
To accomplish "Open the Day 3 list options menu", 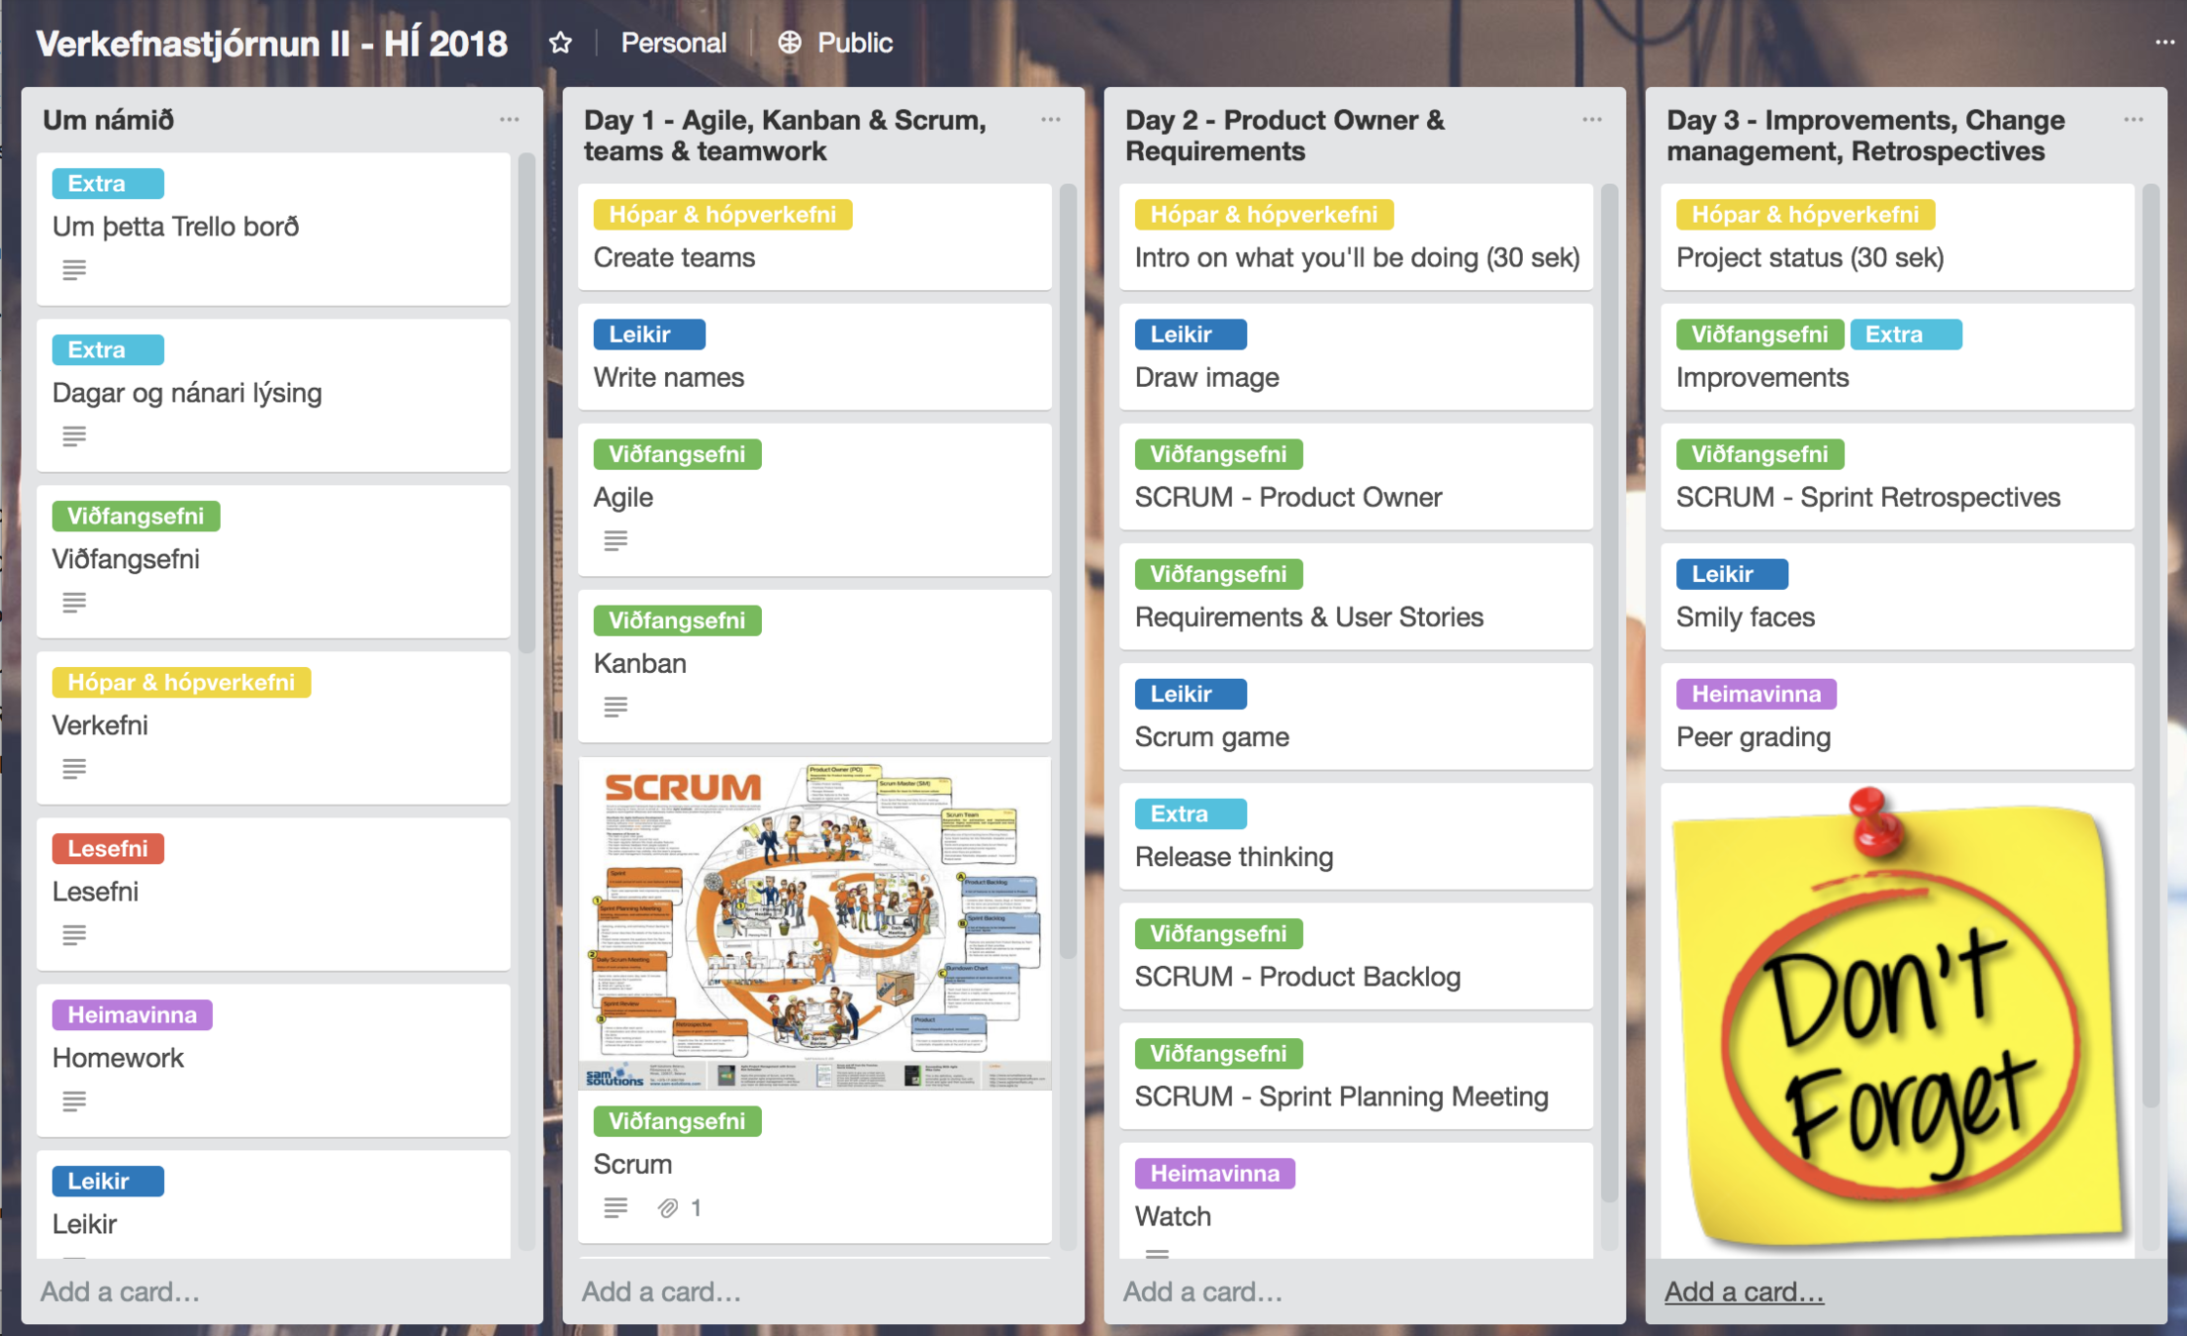I will point(2133,120).
